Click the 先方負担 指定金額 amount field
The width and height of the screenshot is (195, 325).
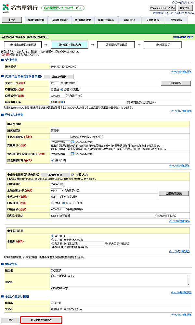[x=91, y=244]
